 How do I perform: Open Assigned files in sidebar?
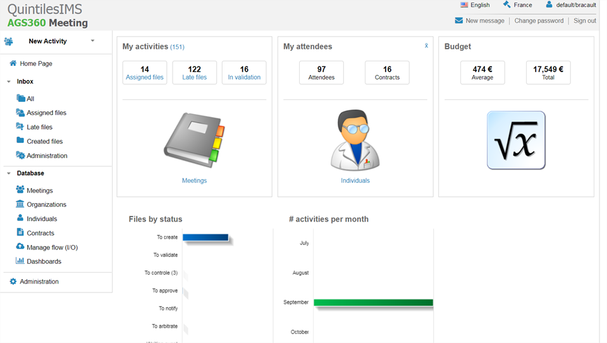46,113
